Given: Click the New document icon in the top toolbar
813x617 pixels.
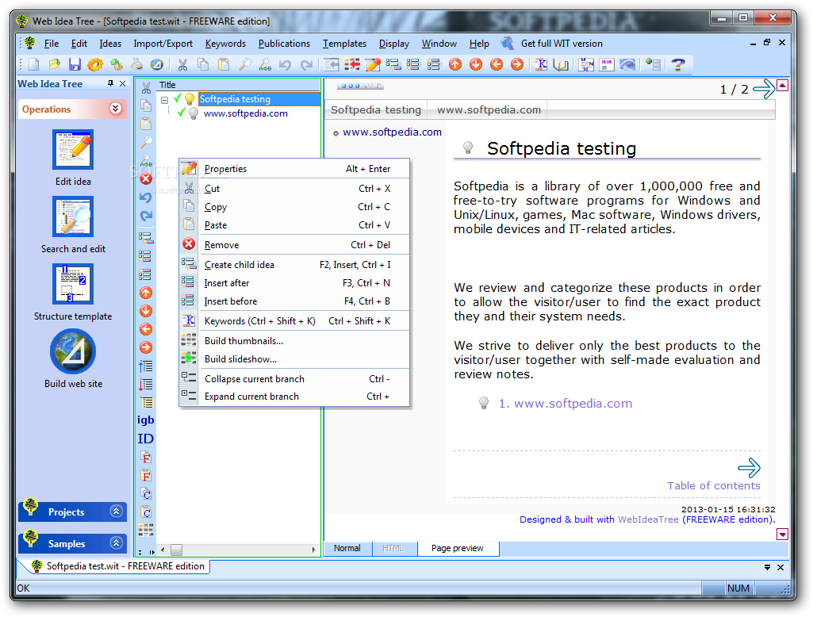Looking at the screenshot, I should (34, 64).
